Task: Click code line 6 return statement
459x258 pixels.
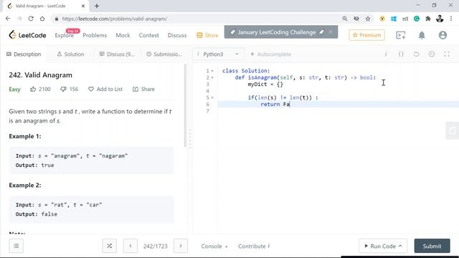Action: (275, 104)
